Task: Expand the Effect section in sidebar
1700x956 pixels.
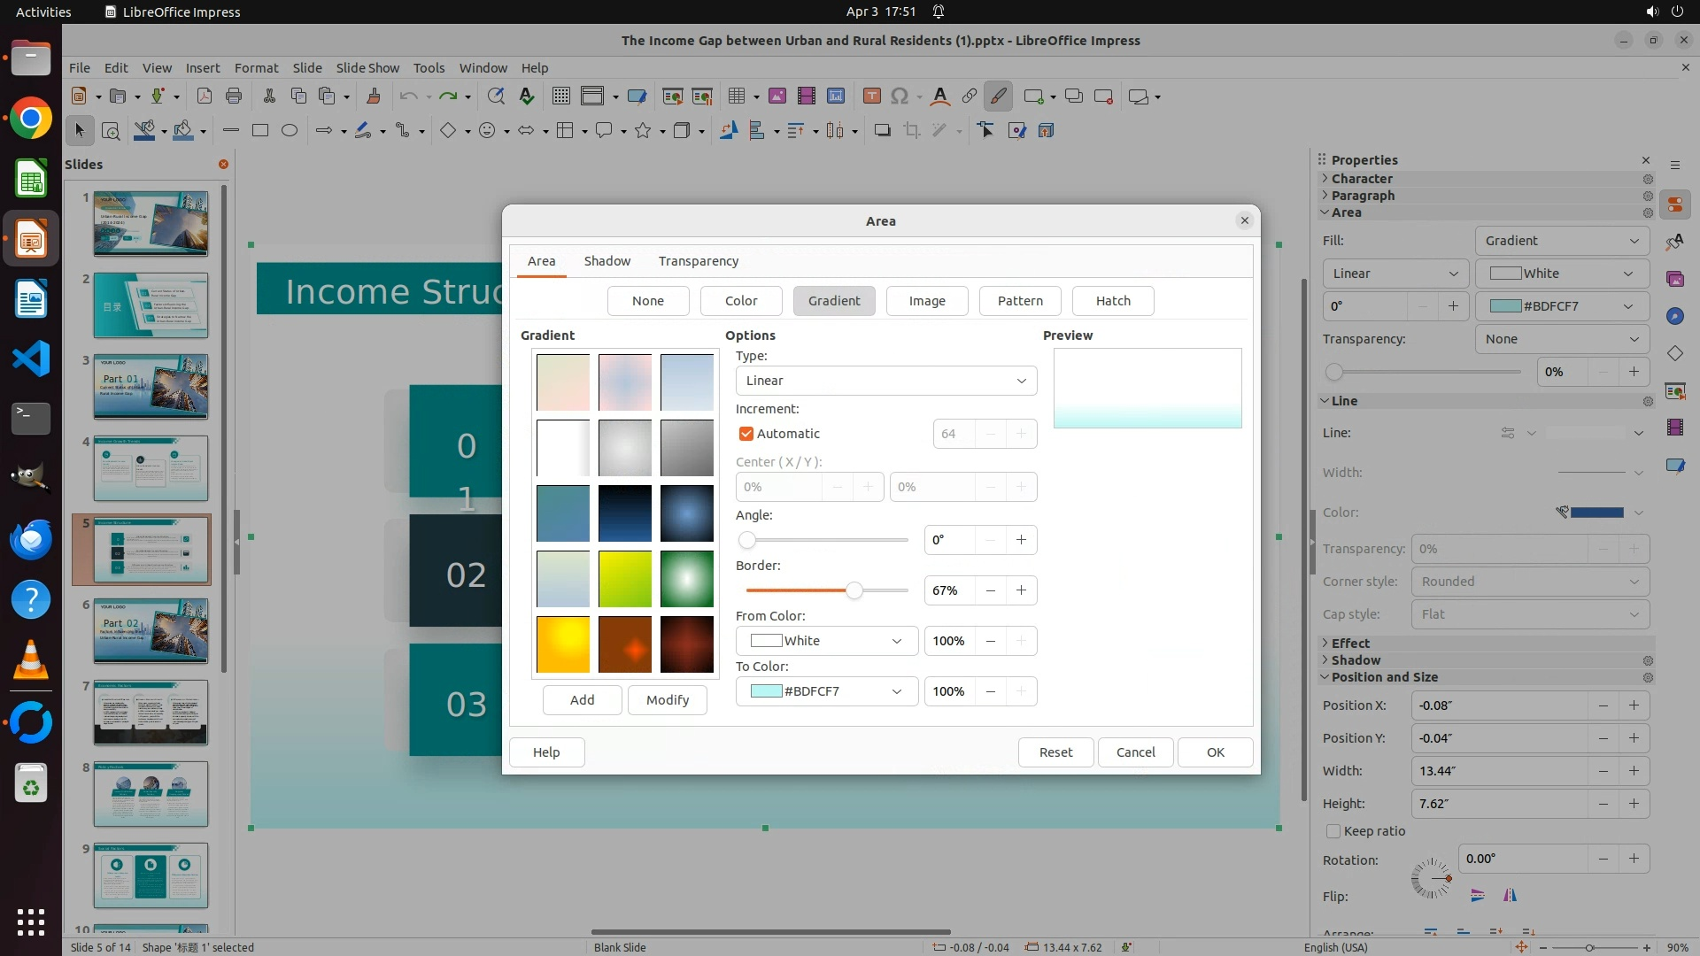Action: pyautogui.click(x=1350, y=644)
